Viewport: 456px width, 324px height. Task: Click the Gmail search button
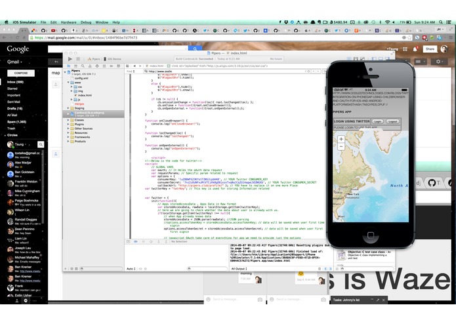click(195, 49)
